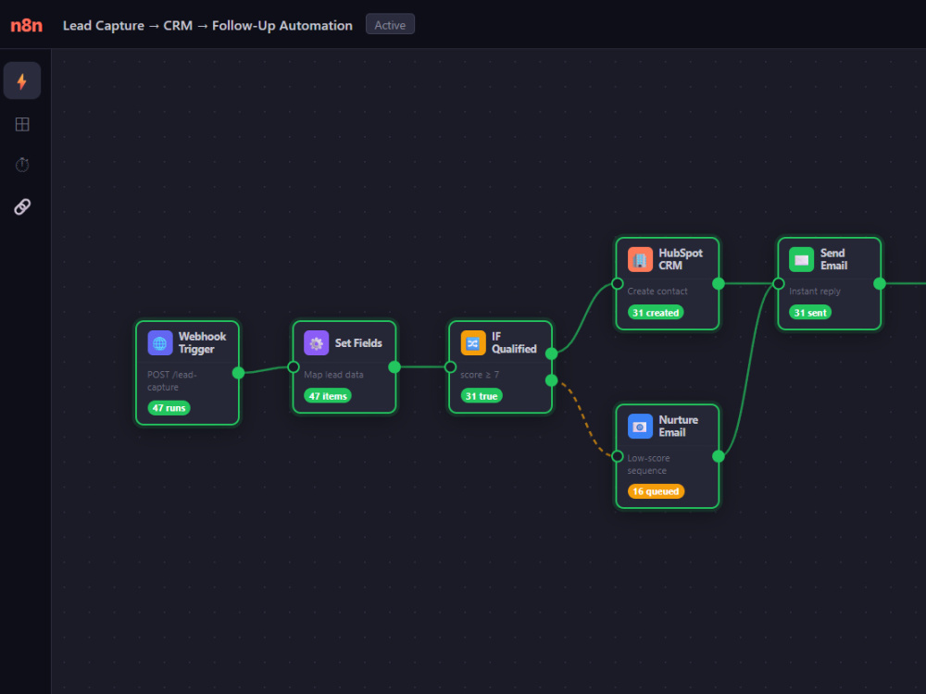The height and width of the screenshot is (694, 926).
Task: Click the n8n logo
Action: tap(27, 25)
